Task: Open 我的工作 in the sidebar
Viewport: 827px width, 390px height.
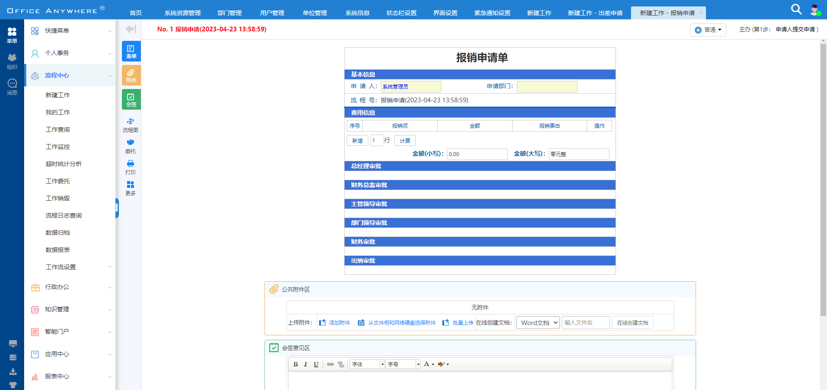Action: point(58,112)
